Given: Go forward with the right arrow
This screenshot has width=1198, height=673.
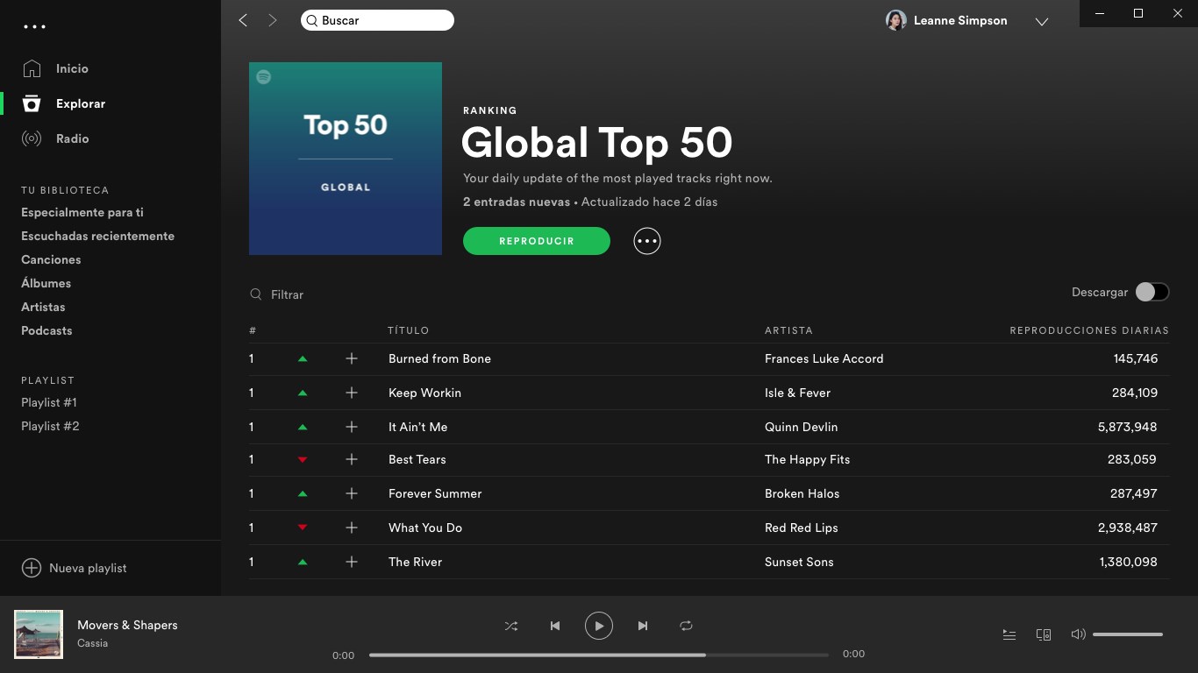Looking at the screenshot, I should tap(273, 20).
